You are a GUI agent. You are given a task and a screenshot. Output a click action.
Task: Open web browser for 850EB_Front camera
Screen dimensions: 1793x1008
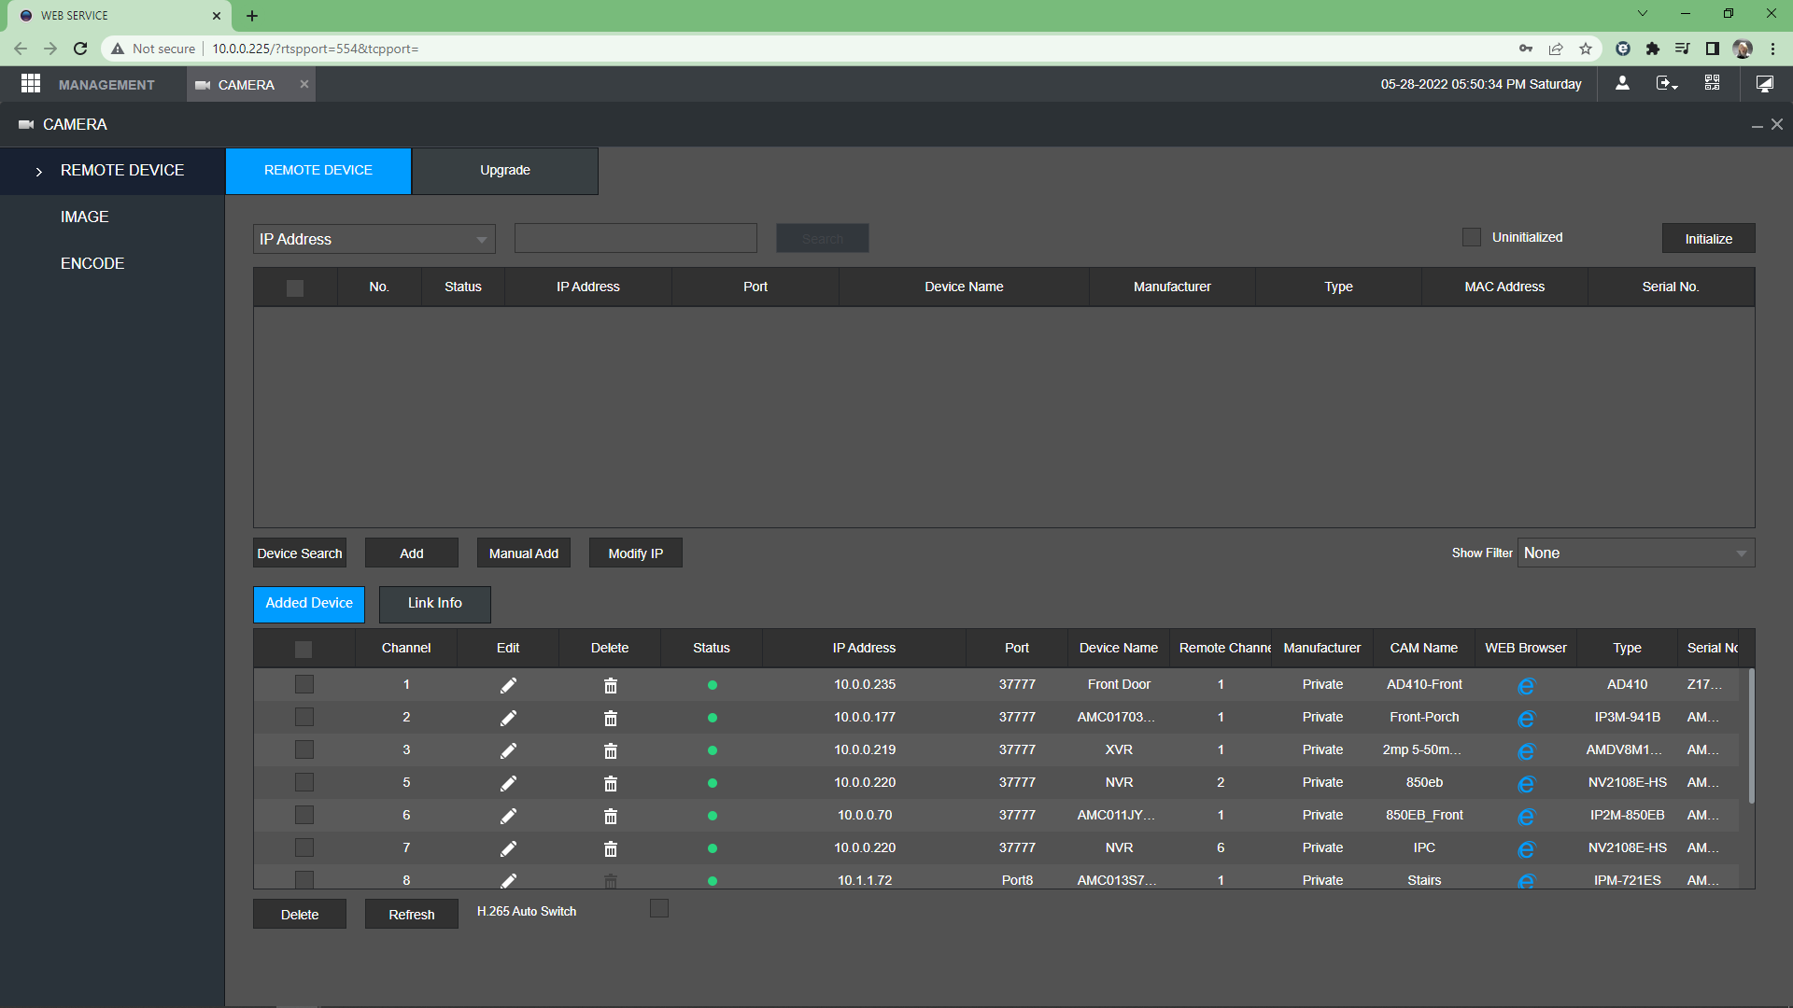[1526, 817]
